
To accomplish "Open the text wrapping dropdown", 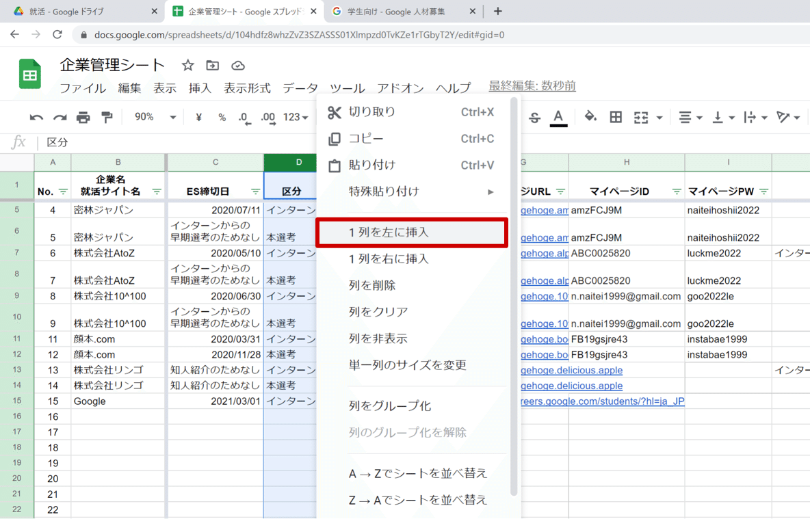I will tap(755, 118).
